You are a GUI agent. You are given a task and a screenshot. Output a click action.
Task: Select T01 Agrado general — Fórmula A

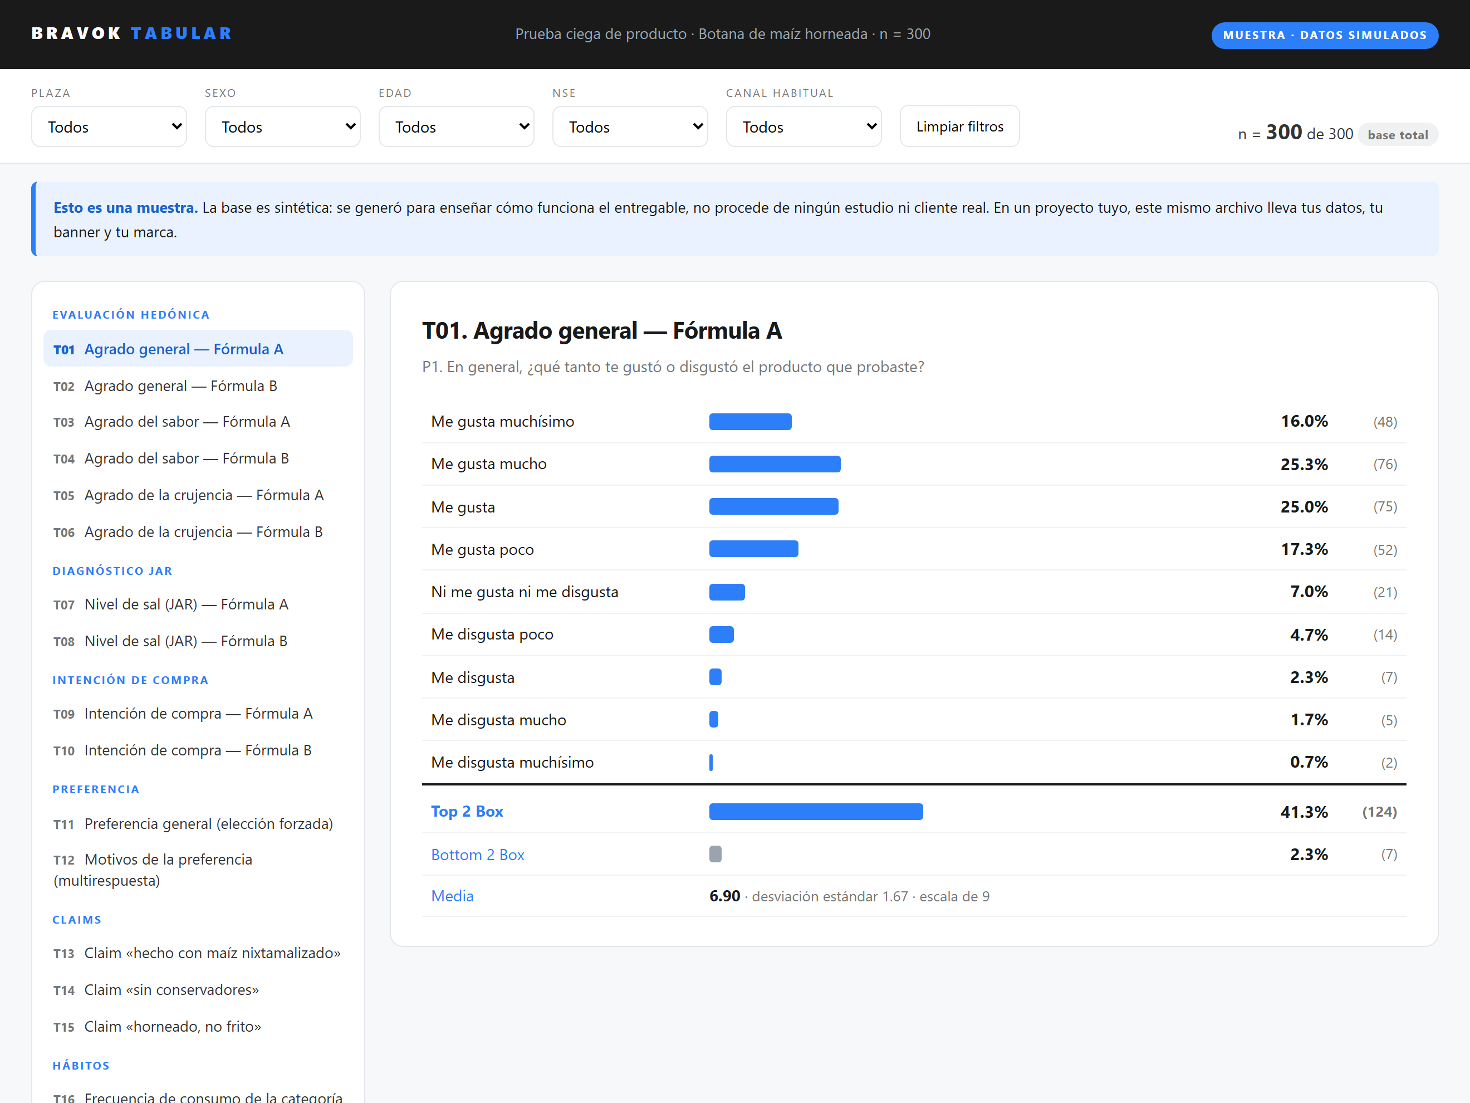(198, 349)
